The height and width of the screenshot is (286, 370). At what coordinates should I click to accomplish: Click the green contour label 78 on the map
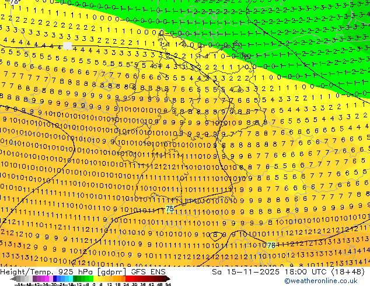point(271,245)
